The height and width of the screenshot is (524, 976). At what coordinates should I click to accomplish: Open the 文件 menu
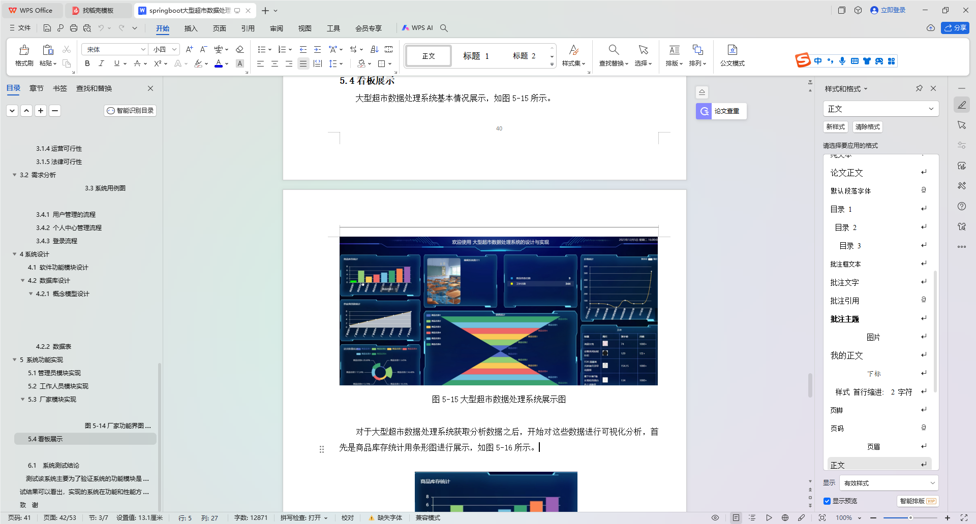click(20, 28)
